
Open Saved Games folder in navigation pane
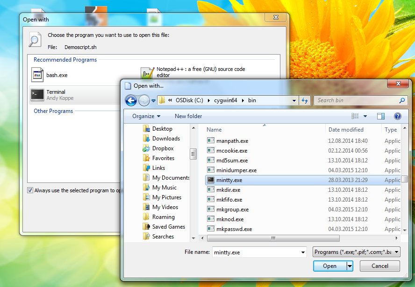(164, 226)
